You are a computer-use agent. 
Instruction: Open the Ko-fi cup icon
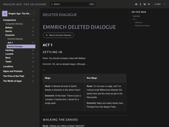point(149,4)
